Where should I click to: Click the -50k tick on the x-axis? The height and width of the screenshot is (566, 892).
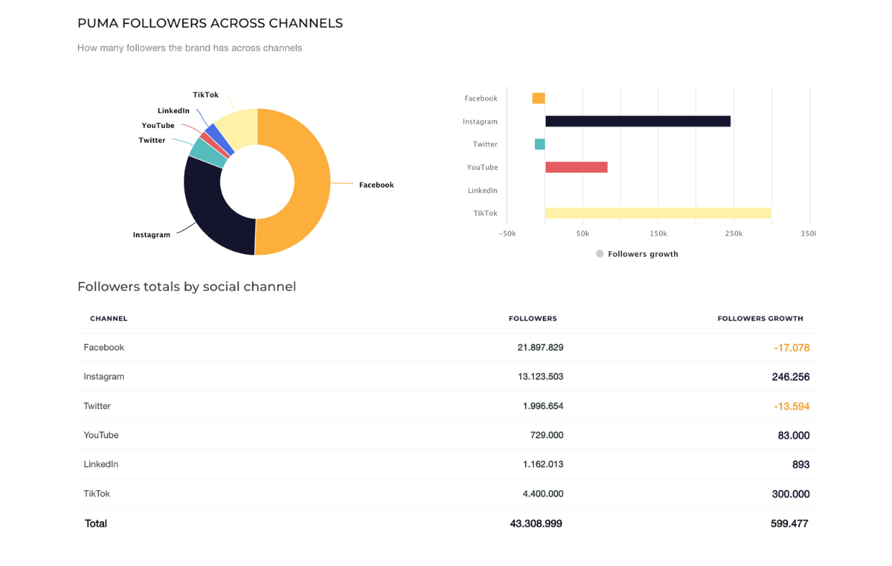(x=508, y=233)
